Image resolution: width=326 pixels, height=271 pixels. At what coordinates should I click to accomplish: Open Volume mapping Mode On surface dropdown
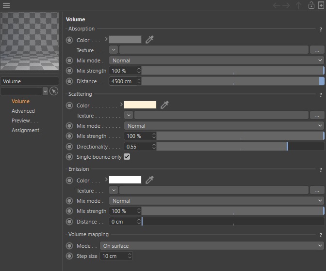(212, 246)
